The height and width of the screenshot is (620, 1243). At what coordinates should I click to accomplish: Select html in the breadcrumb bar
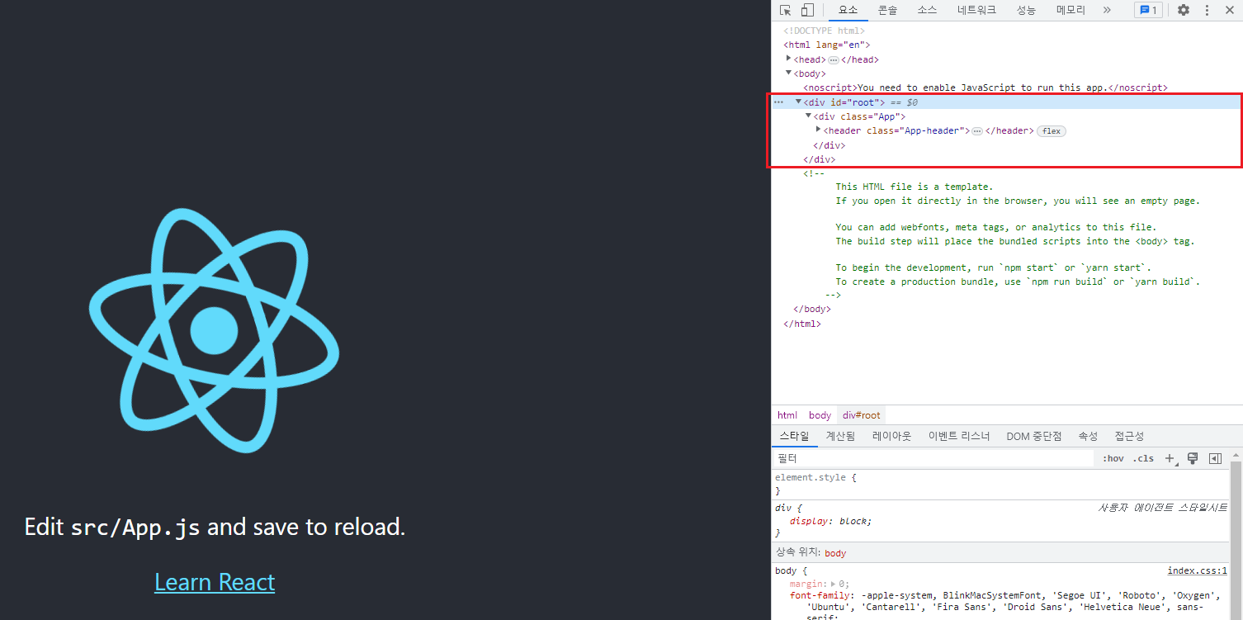tap(787, 415)
